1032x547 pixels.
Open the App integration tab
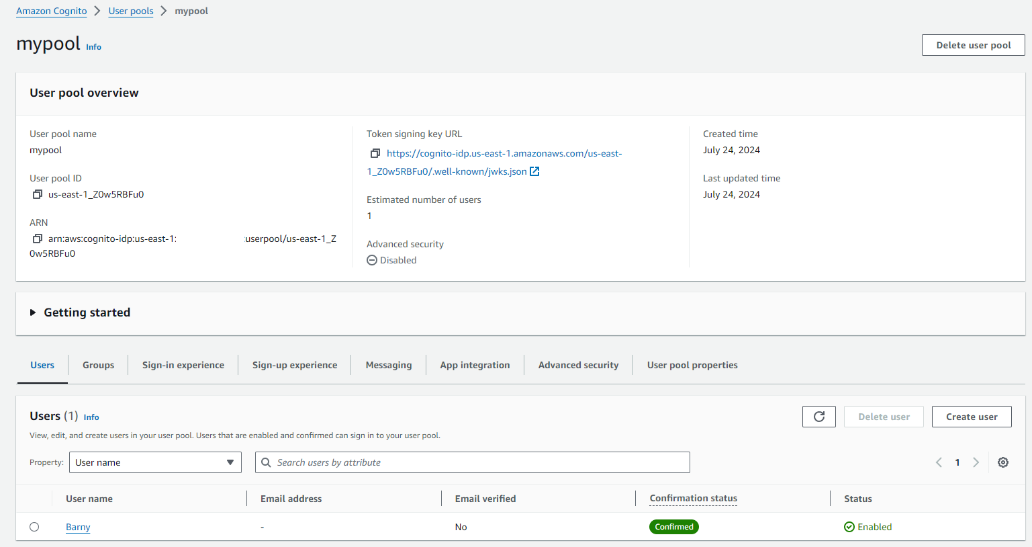pyautogui.click(x=475, y=365)
